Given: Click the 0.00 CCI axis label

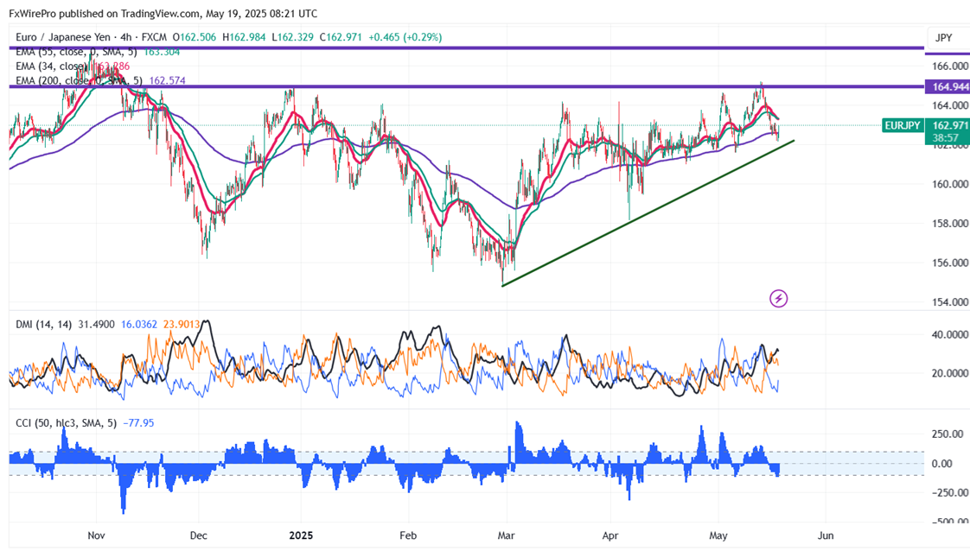Looking at the screenshot, I should coord(941,464).
